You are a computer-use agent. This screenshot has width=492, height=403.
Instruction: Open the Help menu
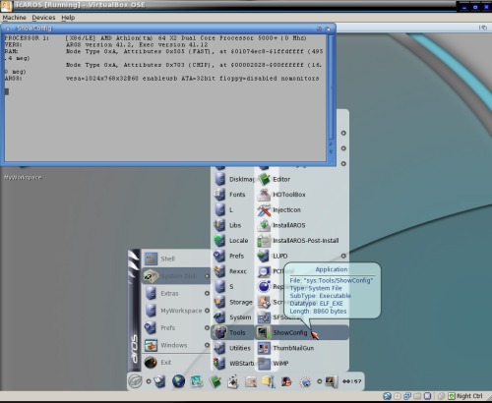(68, 18)
